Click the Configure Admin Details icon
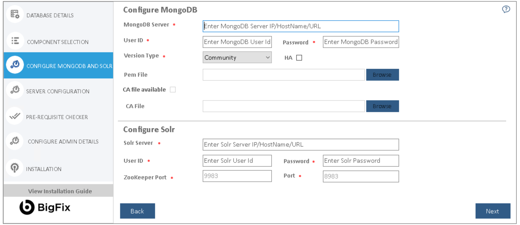Screen dimensions: 520x225 (15, 141)
